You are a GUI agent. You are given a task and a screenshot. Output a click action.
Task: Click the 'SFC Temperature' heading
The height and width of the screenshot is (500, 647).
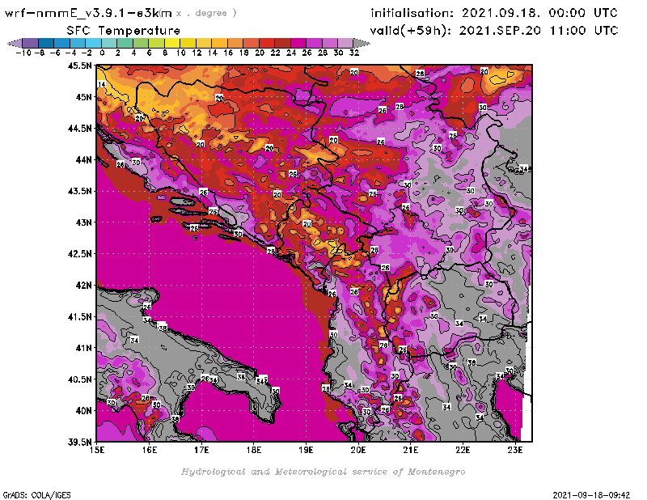click(124, 31)
